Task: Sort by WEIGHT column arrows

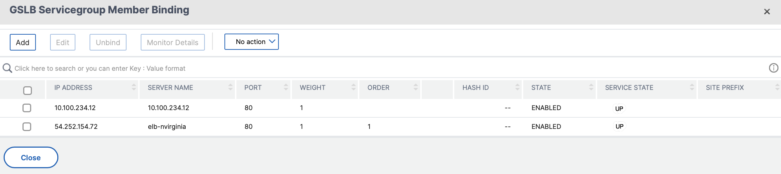Action: pyautogui.click(x=354, y=87)
